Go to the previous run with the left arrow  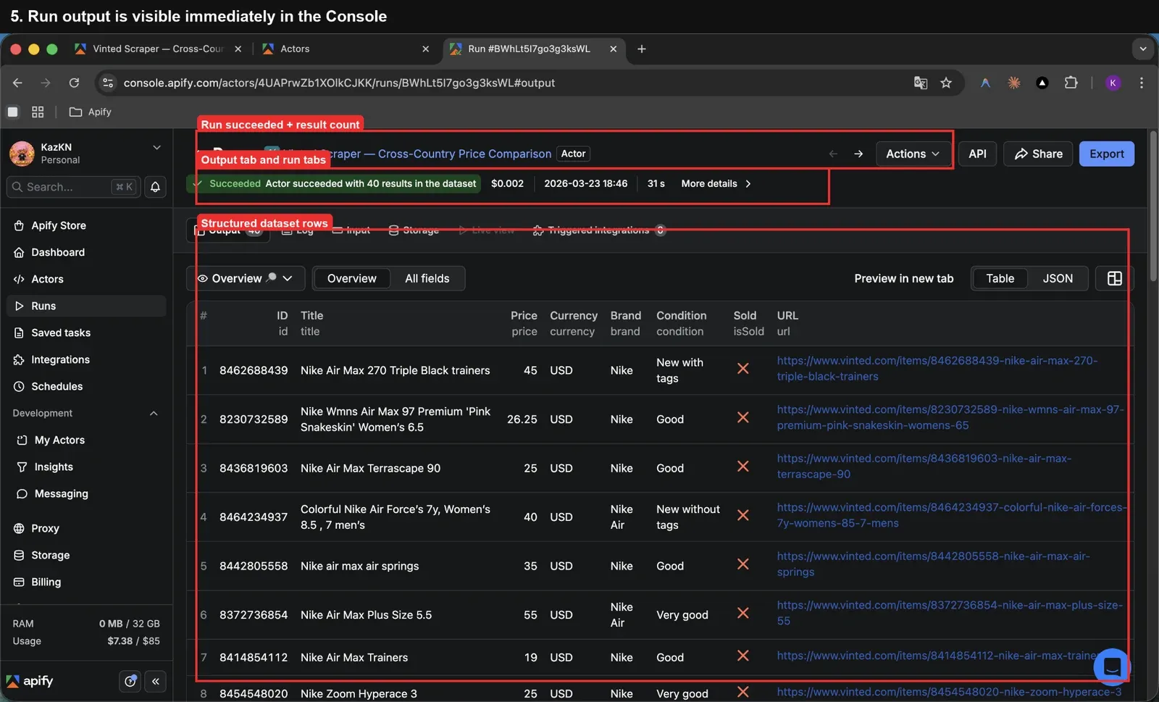[833, 154]
